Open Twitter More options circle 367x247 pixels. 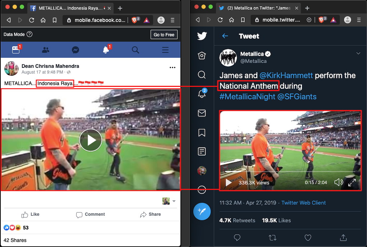[202, 190]
